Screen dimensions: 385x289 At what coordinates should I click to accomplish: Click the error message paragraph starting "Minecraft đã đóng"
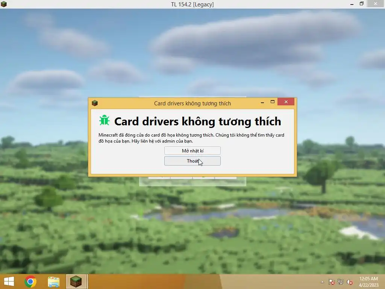(191, 138)
